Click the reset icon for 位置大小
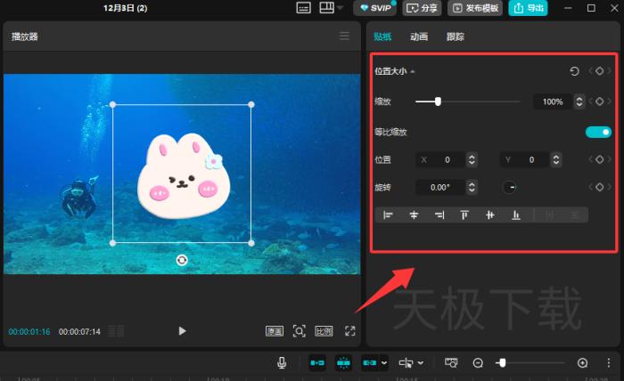The height and width of the screenshot is (381, 624). (x=575, y=71)
